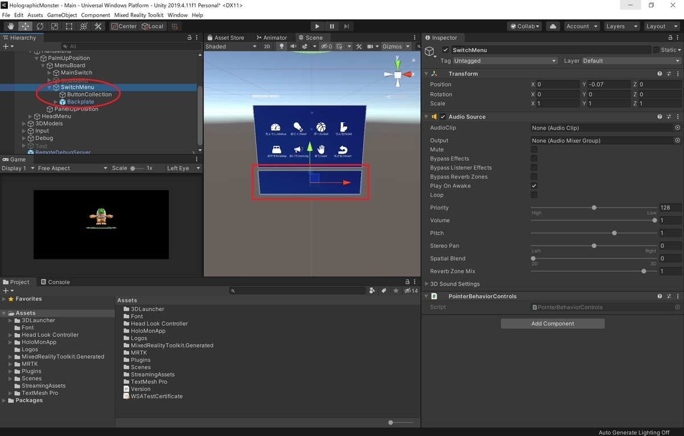Viewport: 684px width, 436px height.
Task: Open cloud Services icon
Action: coord(553,26)
